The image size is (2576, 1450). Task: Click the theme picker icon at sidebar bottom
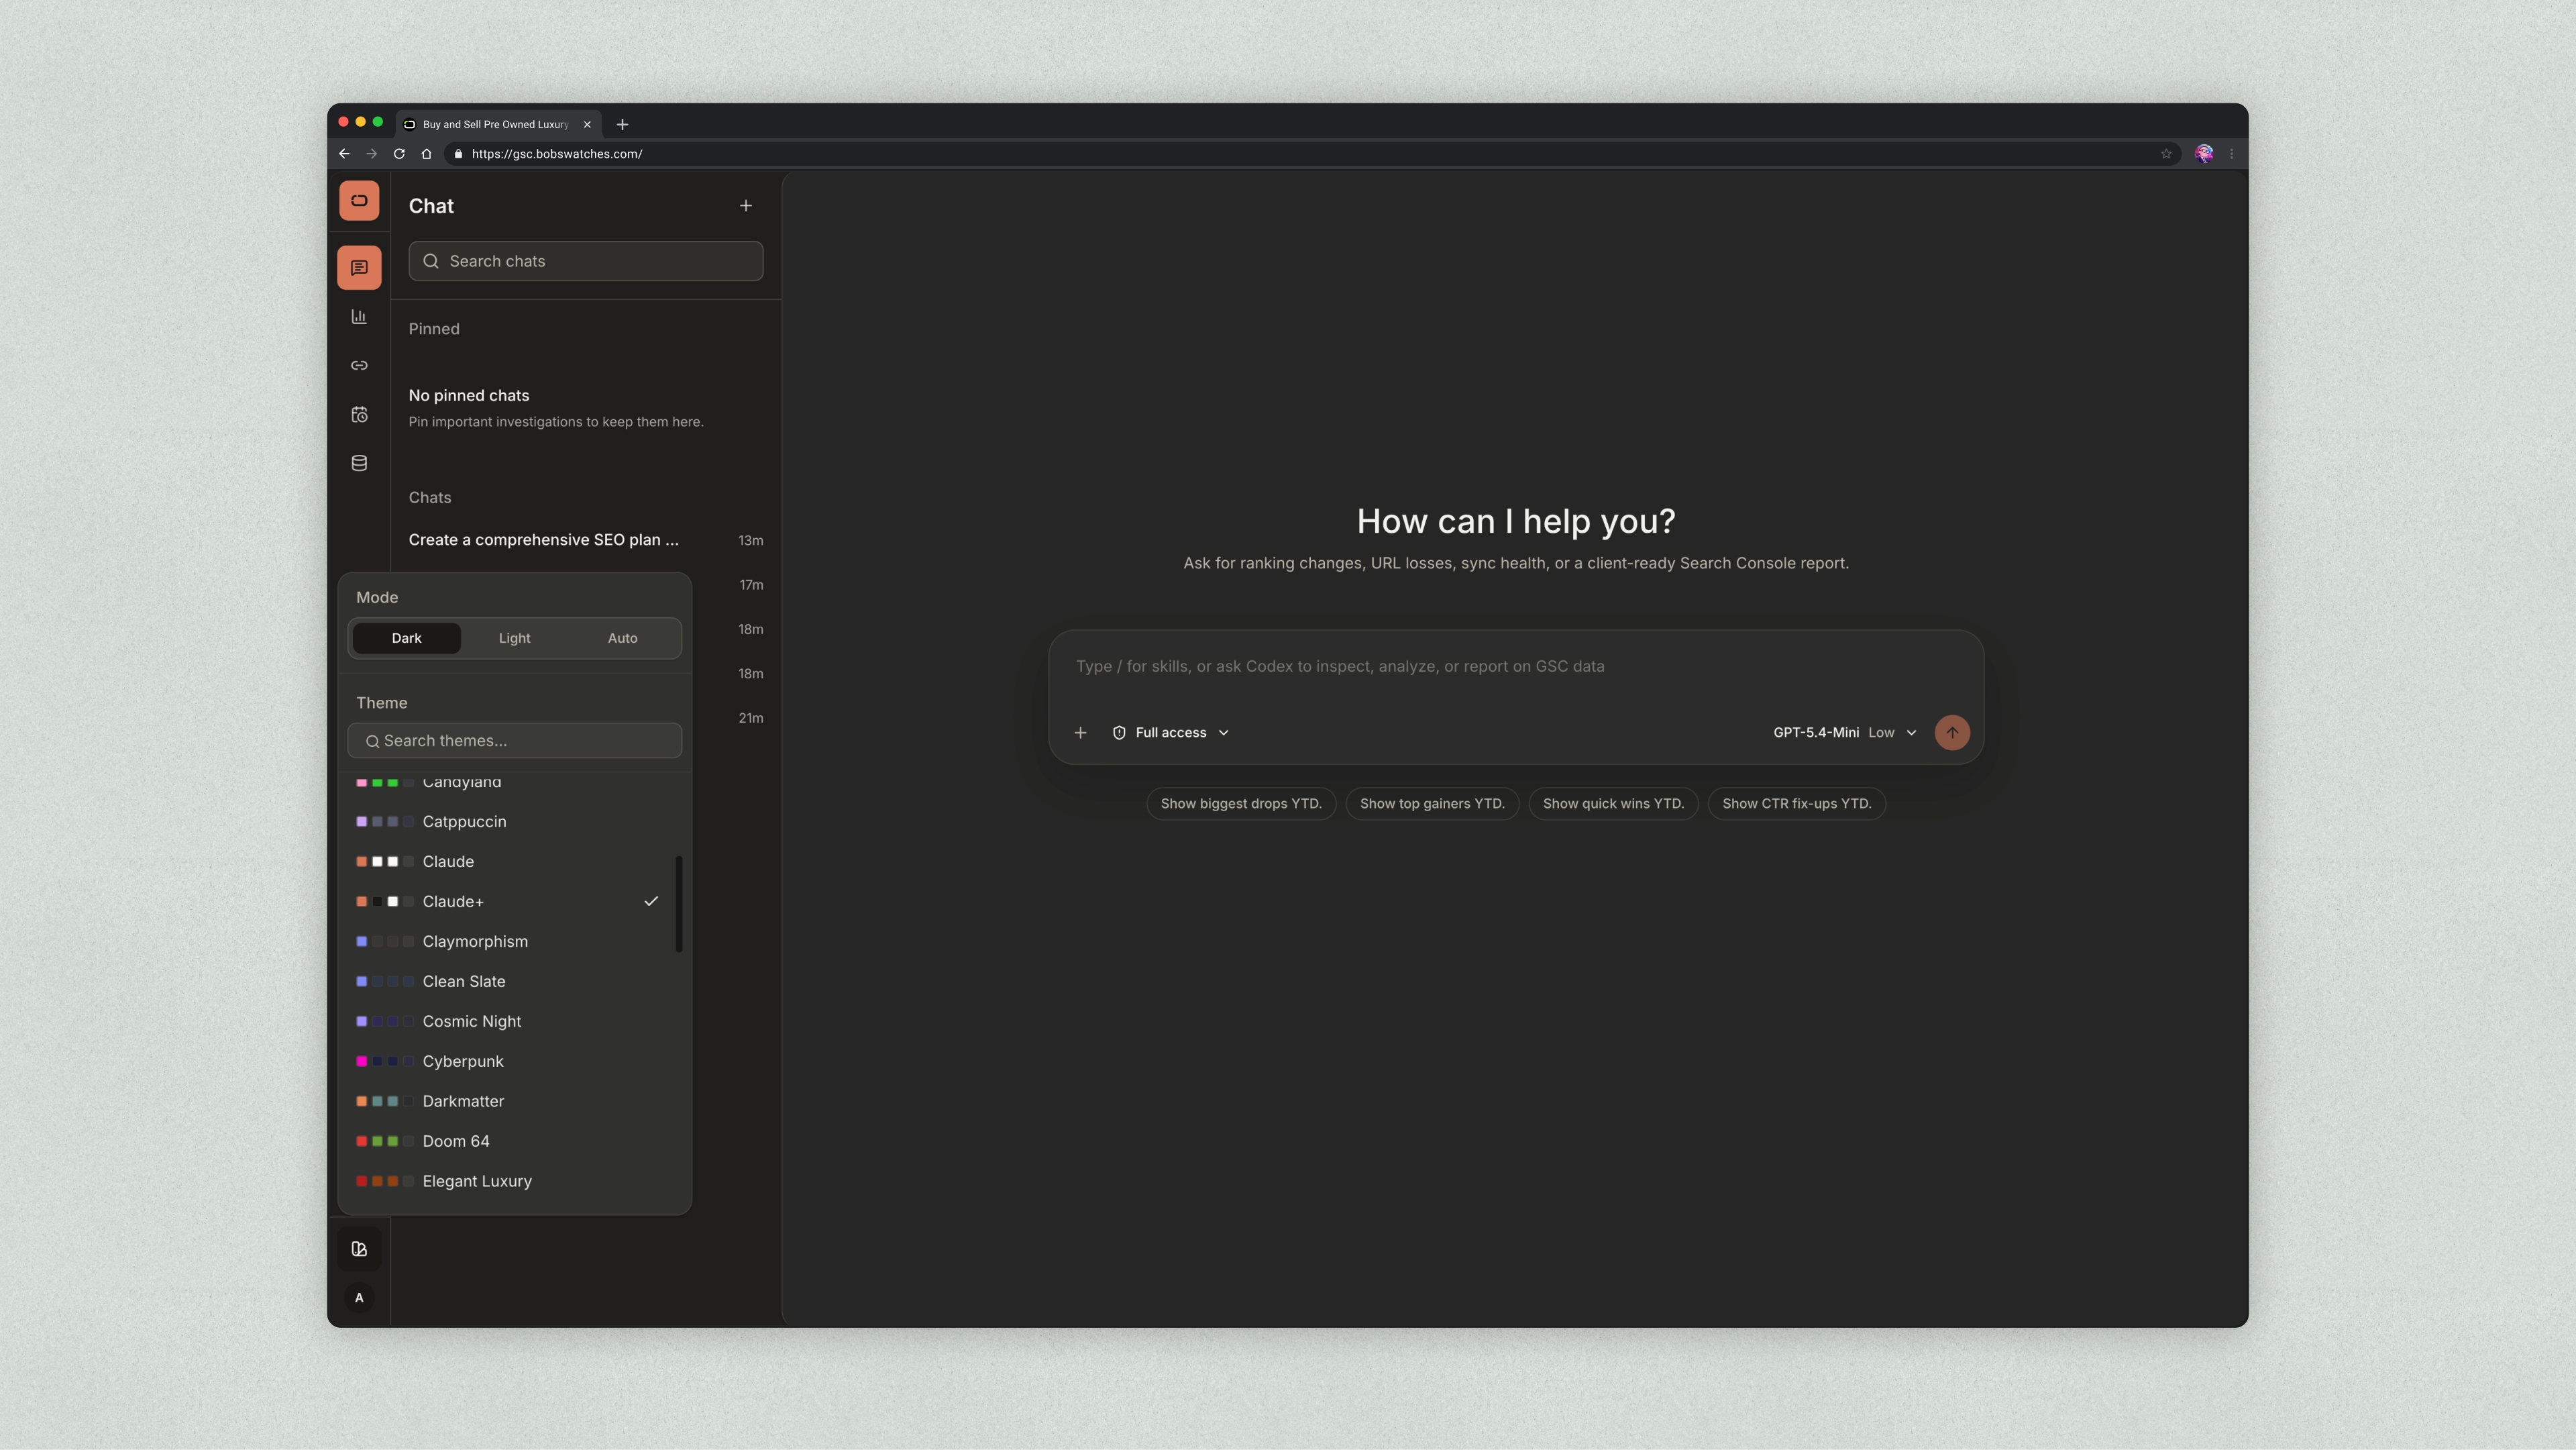359,1249
